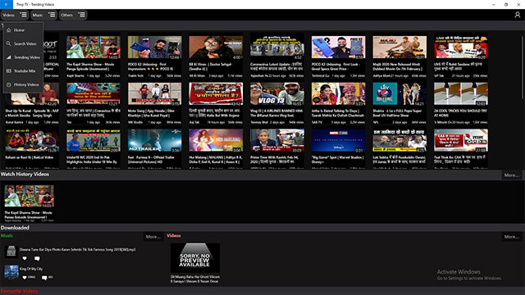525x295 pixels.
Task: Click More button beside downloaded Music
Action: point(153,237)
